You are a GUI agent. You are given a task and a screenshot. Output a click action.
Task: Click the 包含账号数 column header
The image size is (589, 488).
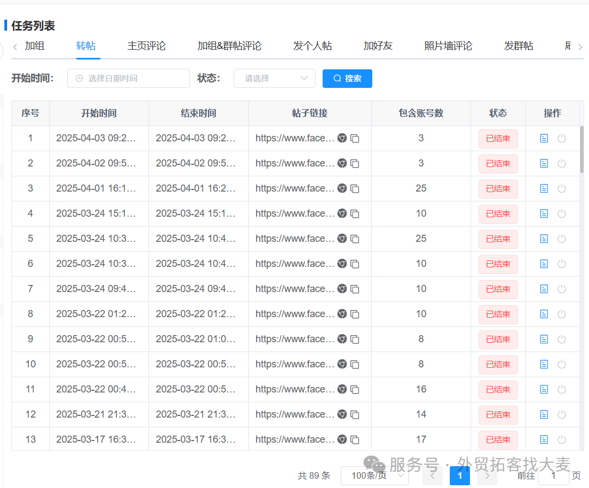[x=421, y=113]
